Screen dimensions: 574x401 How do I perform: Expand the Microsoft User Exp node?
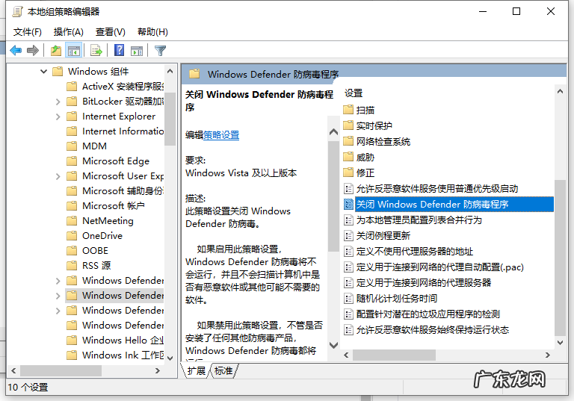[x=58, y=176]
